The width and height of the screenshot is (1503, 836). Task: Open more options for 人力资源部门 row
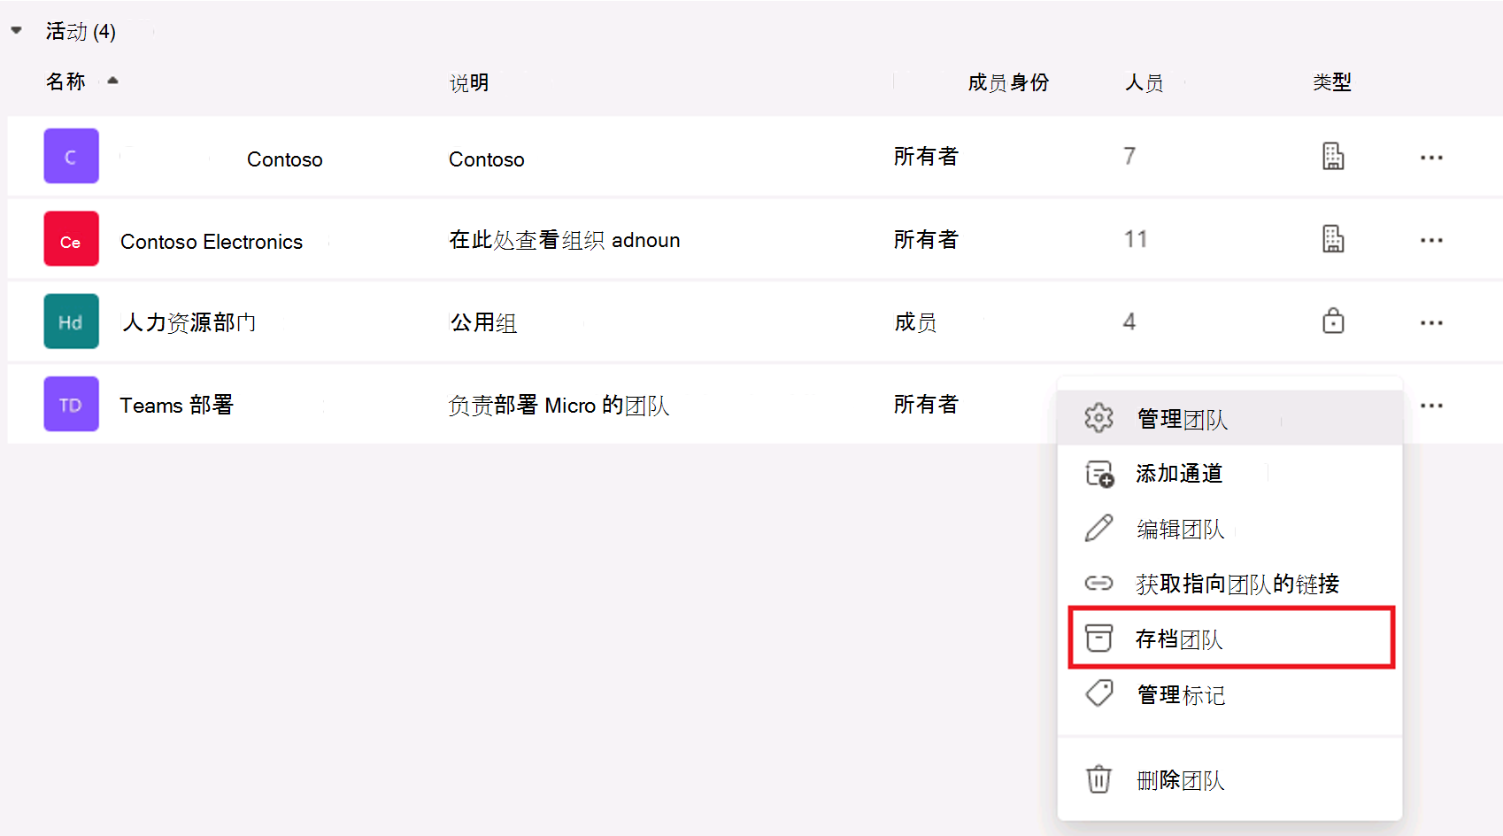(x=1431, y=322)
